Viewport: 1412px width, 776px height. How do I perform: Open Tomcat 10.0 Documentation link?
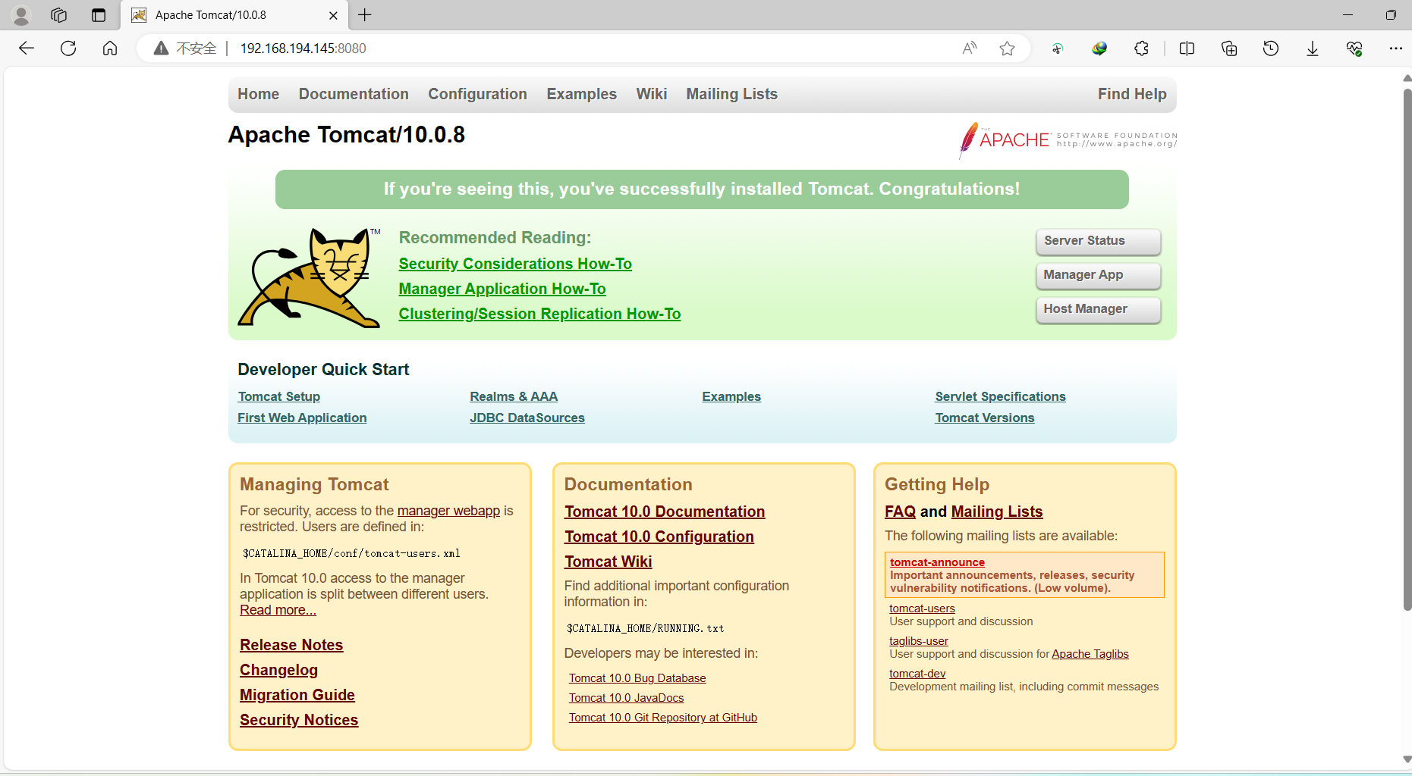point(665,512)
